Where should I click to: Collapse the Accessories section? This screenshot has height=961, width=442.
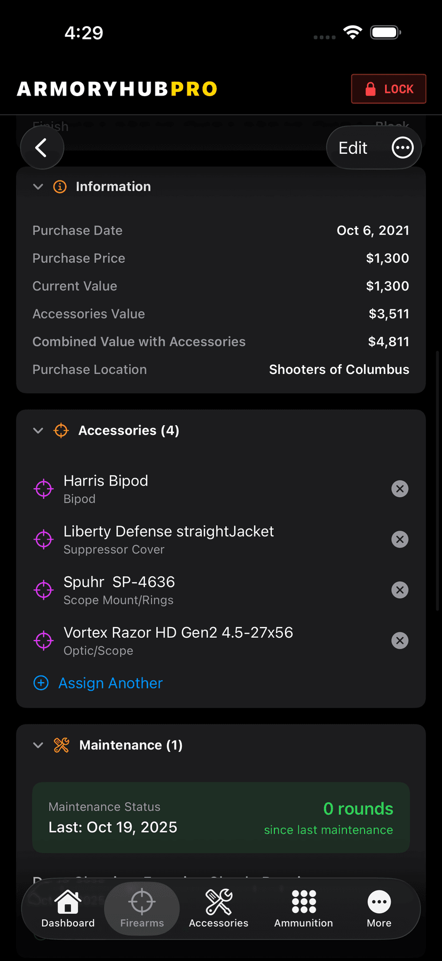pyautogui.click(x=38, y=431)
